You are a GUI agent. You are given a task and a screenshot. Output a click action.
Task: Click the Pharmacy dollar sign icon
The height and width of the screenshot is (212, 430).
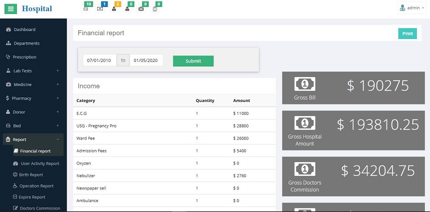pos(7,98)
